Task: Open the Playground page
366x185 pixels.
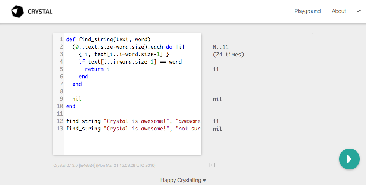Action: click(x=307, y=11)
